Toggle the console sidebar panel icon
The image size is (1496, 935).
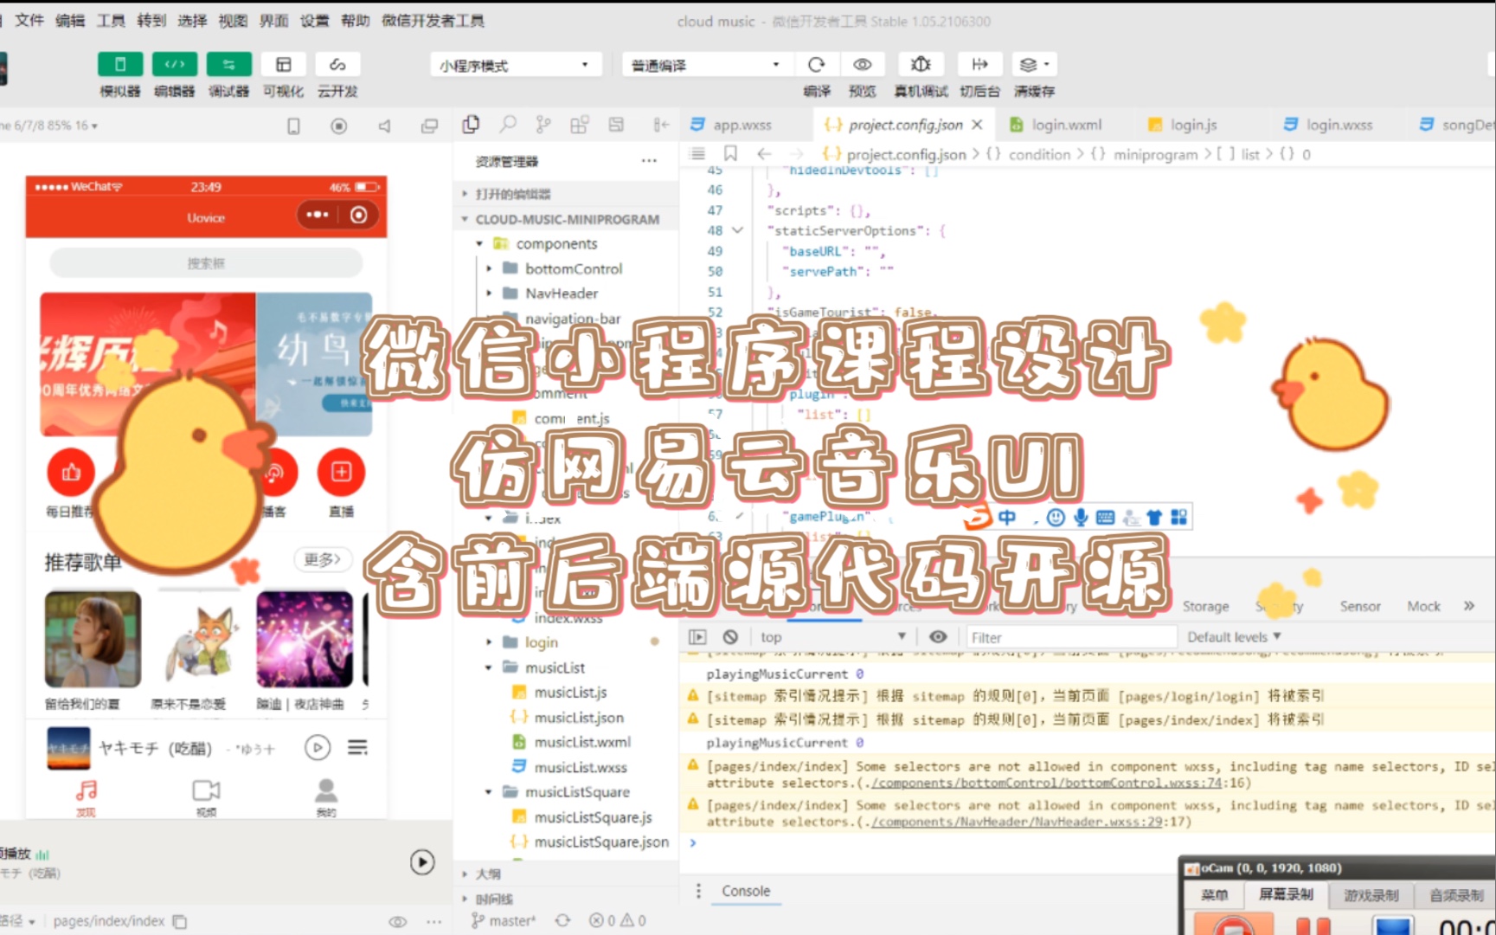[697, 637]
